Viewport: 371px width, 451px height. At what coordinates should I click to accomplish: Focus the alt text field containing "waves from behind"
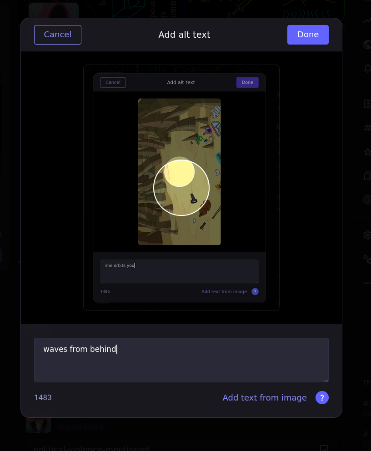pyautogui.click(x=181, y=360)
